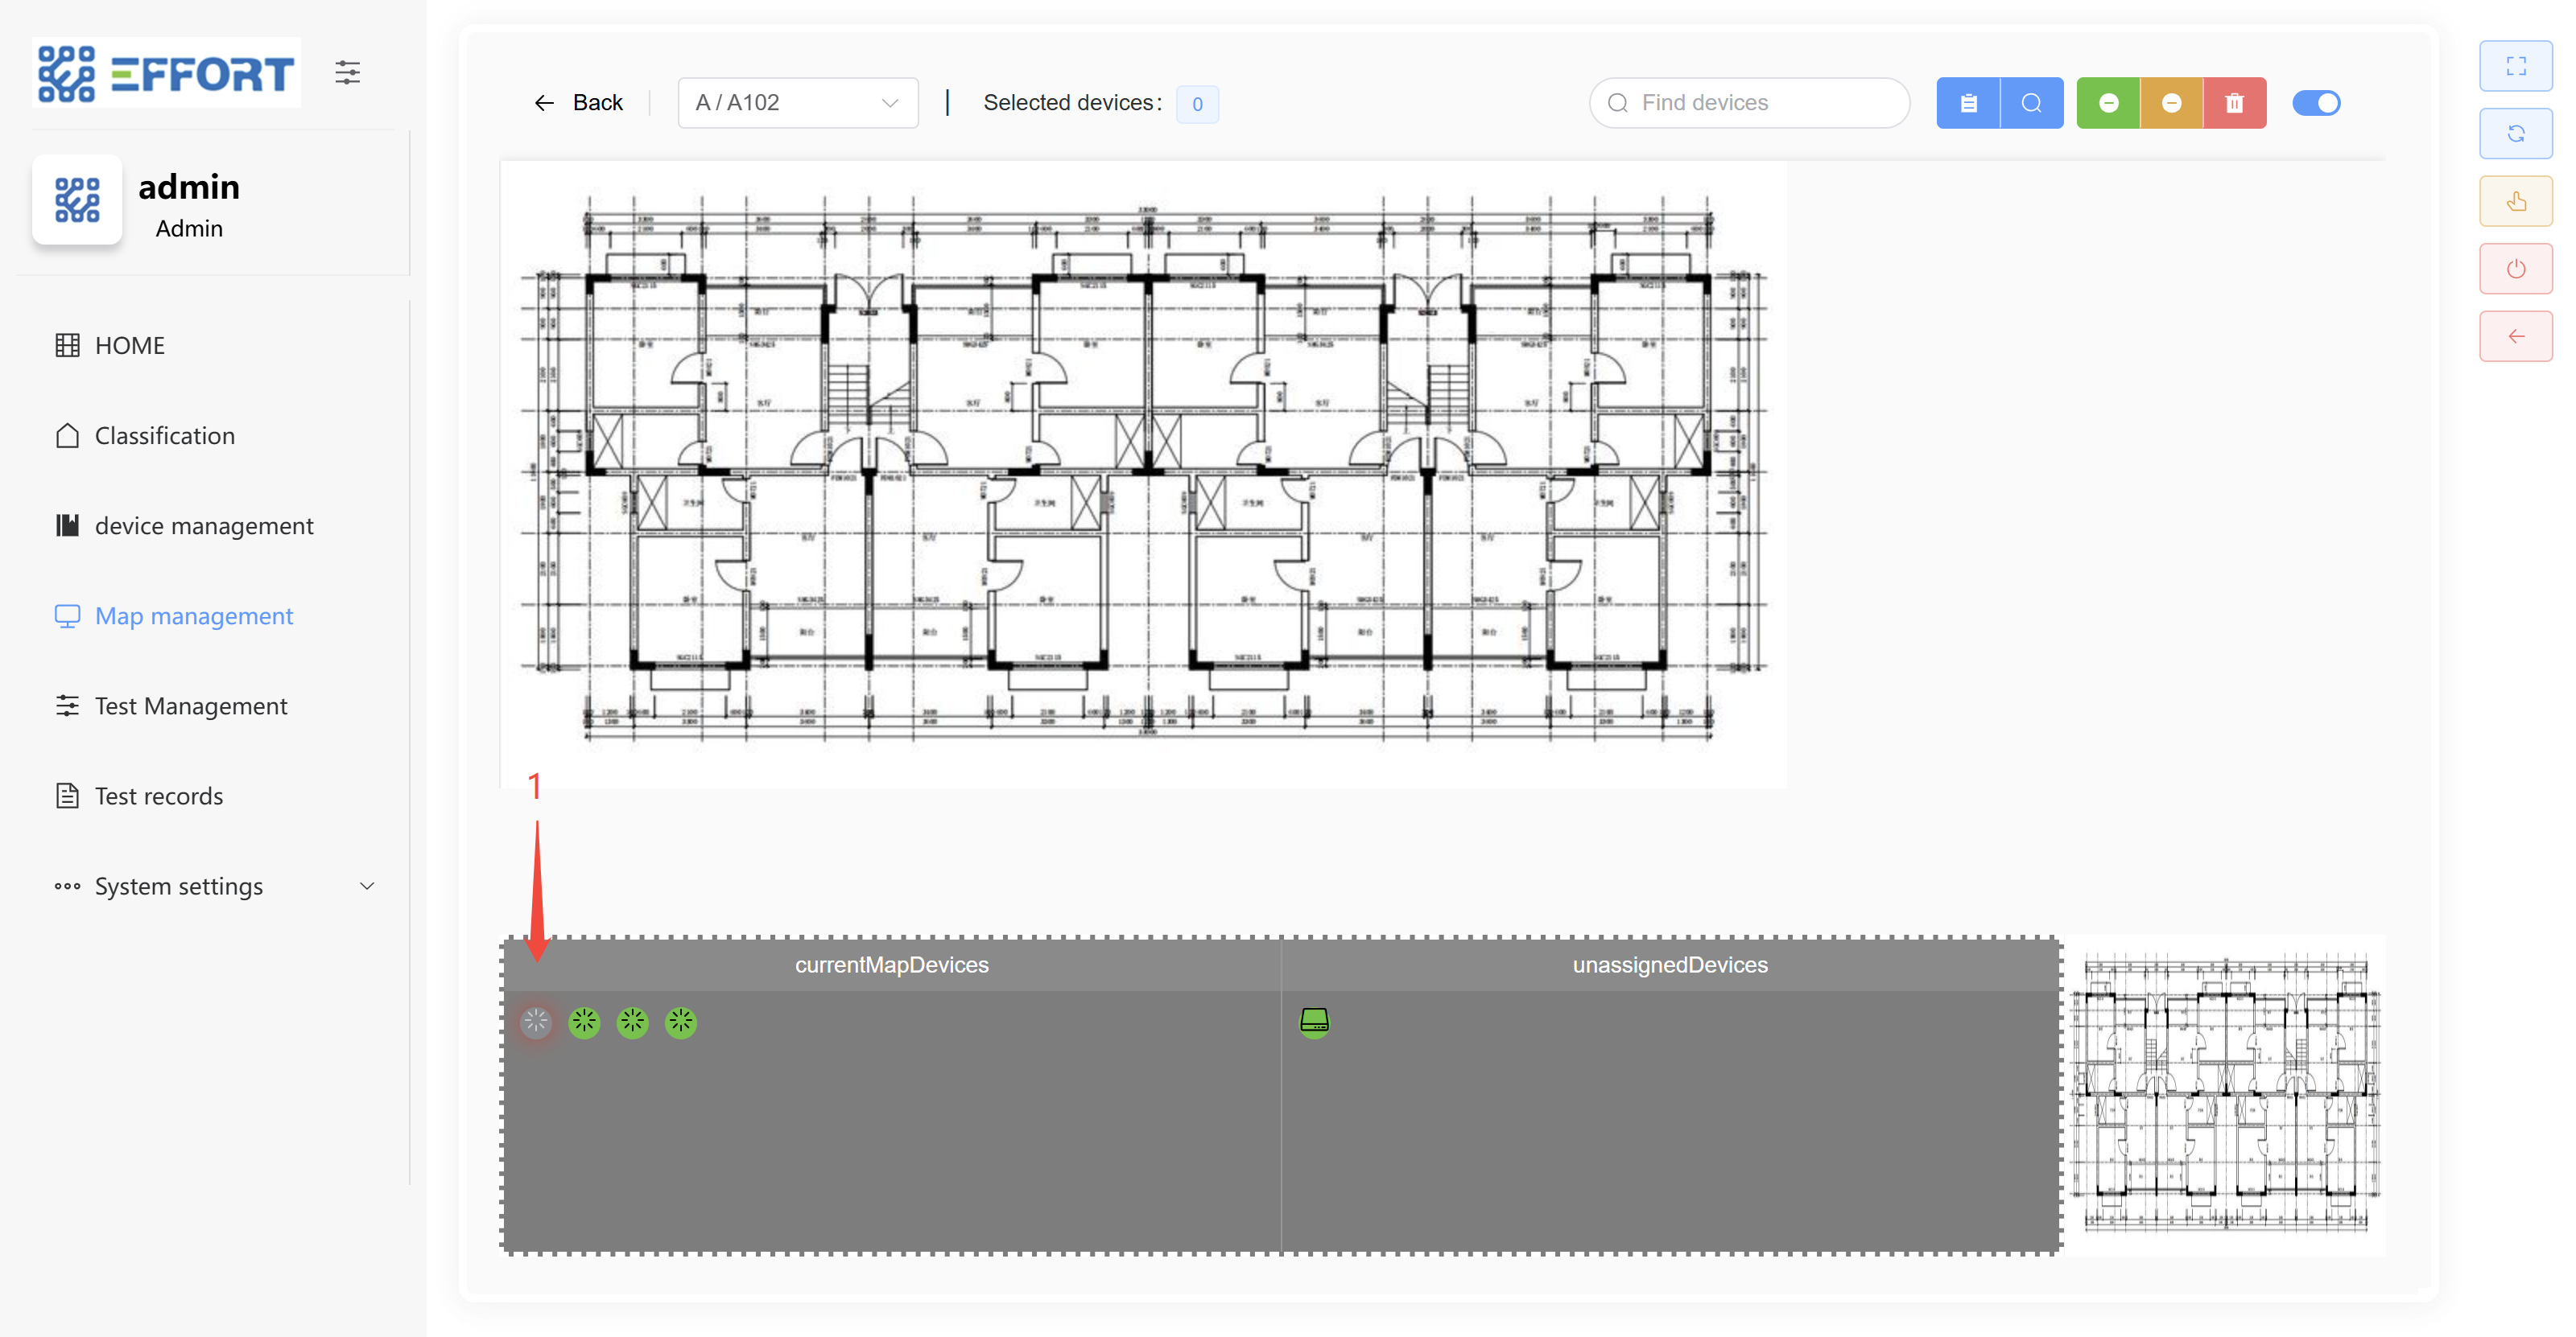Image resolution: width=2576 pixels, height=1337 pixels.
Task: Click the orange minus circle button
Action: 2171,103
